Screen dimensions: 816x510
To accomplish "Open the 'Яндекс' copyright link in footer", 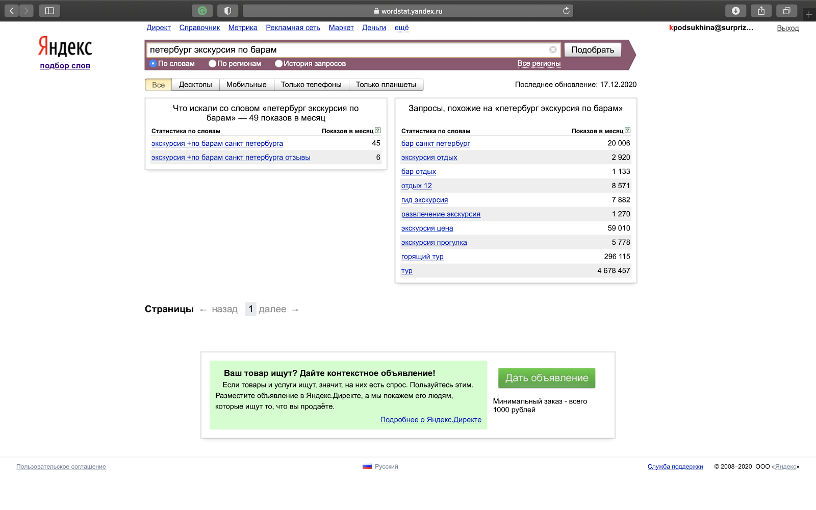I will point(785,467).
